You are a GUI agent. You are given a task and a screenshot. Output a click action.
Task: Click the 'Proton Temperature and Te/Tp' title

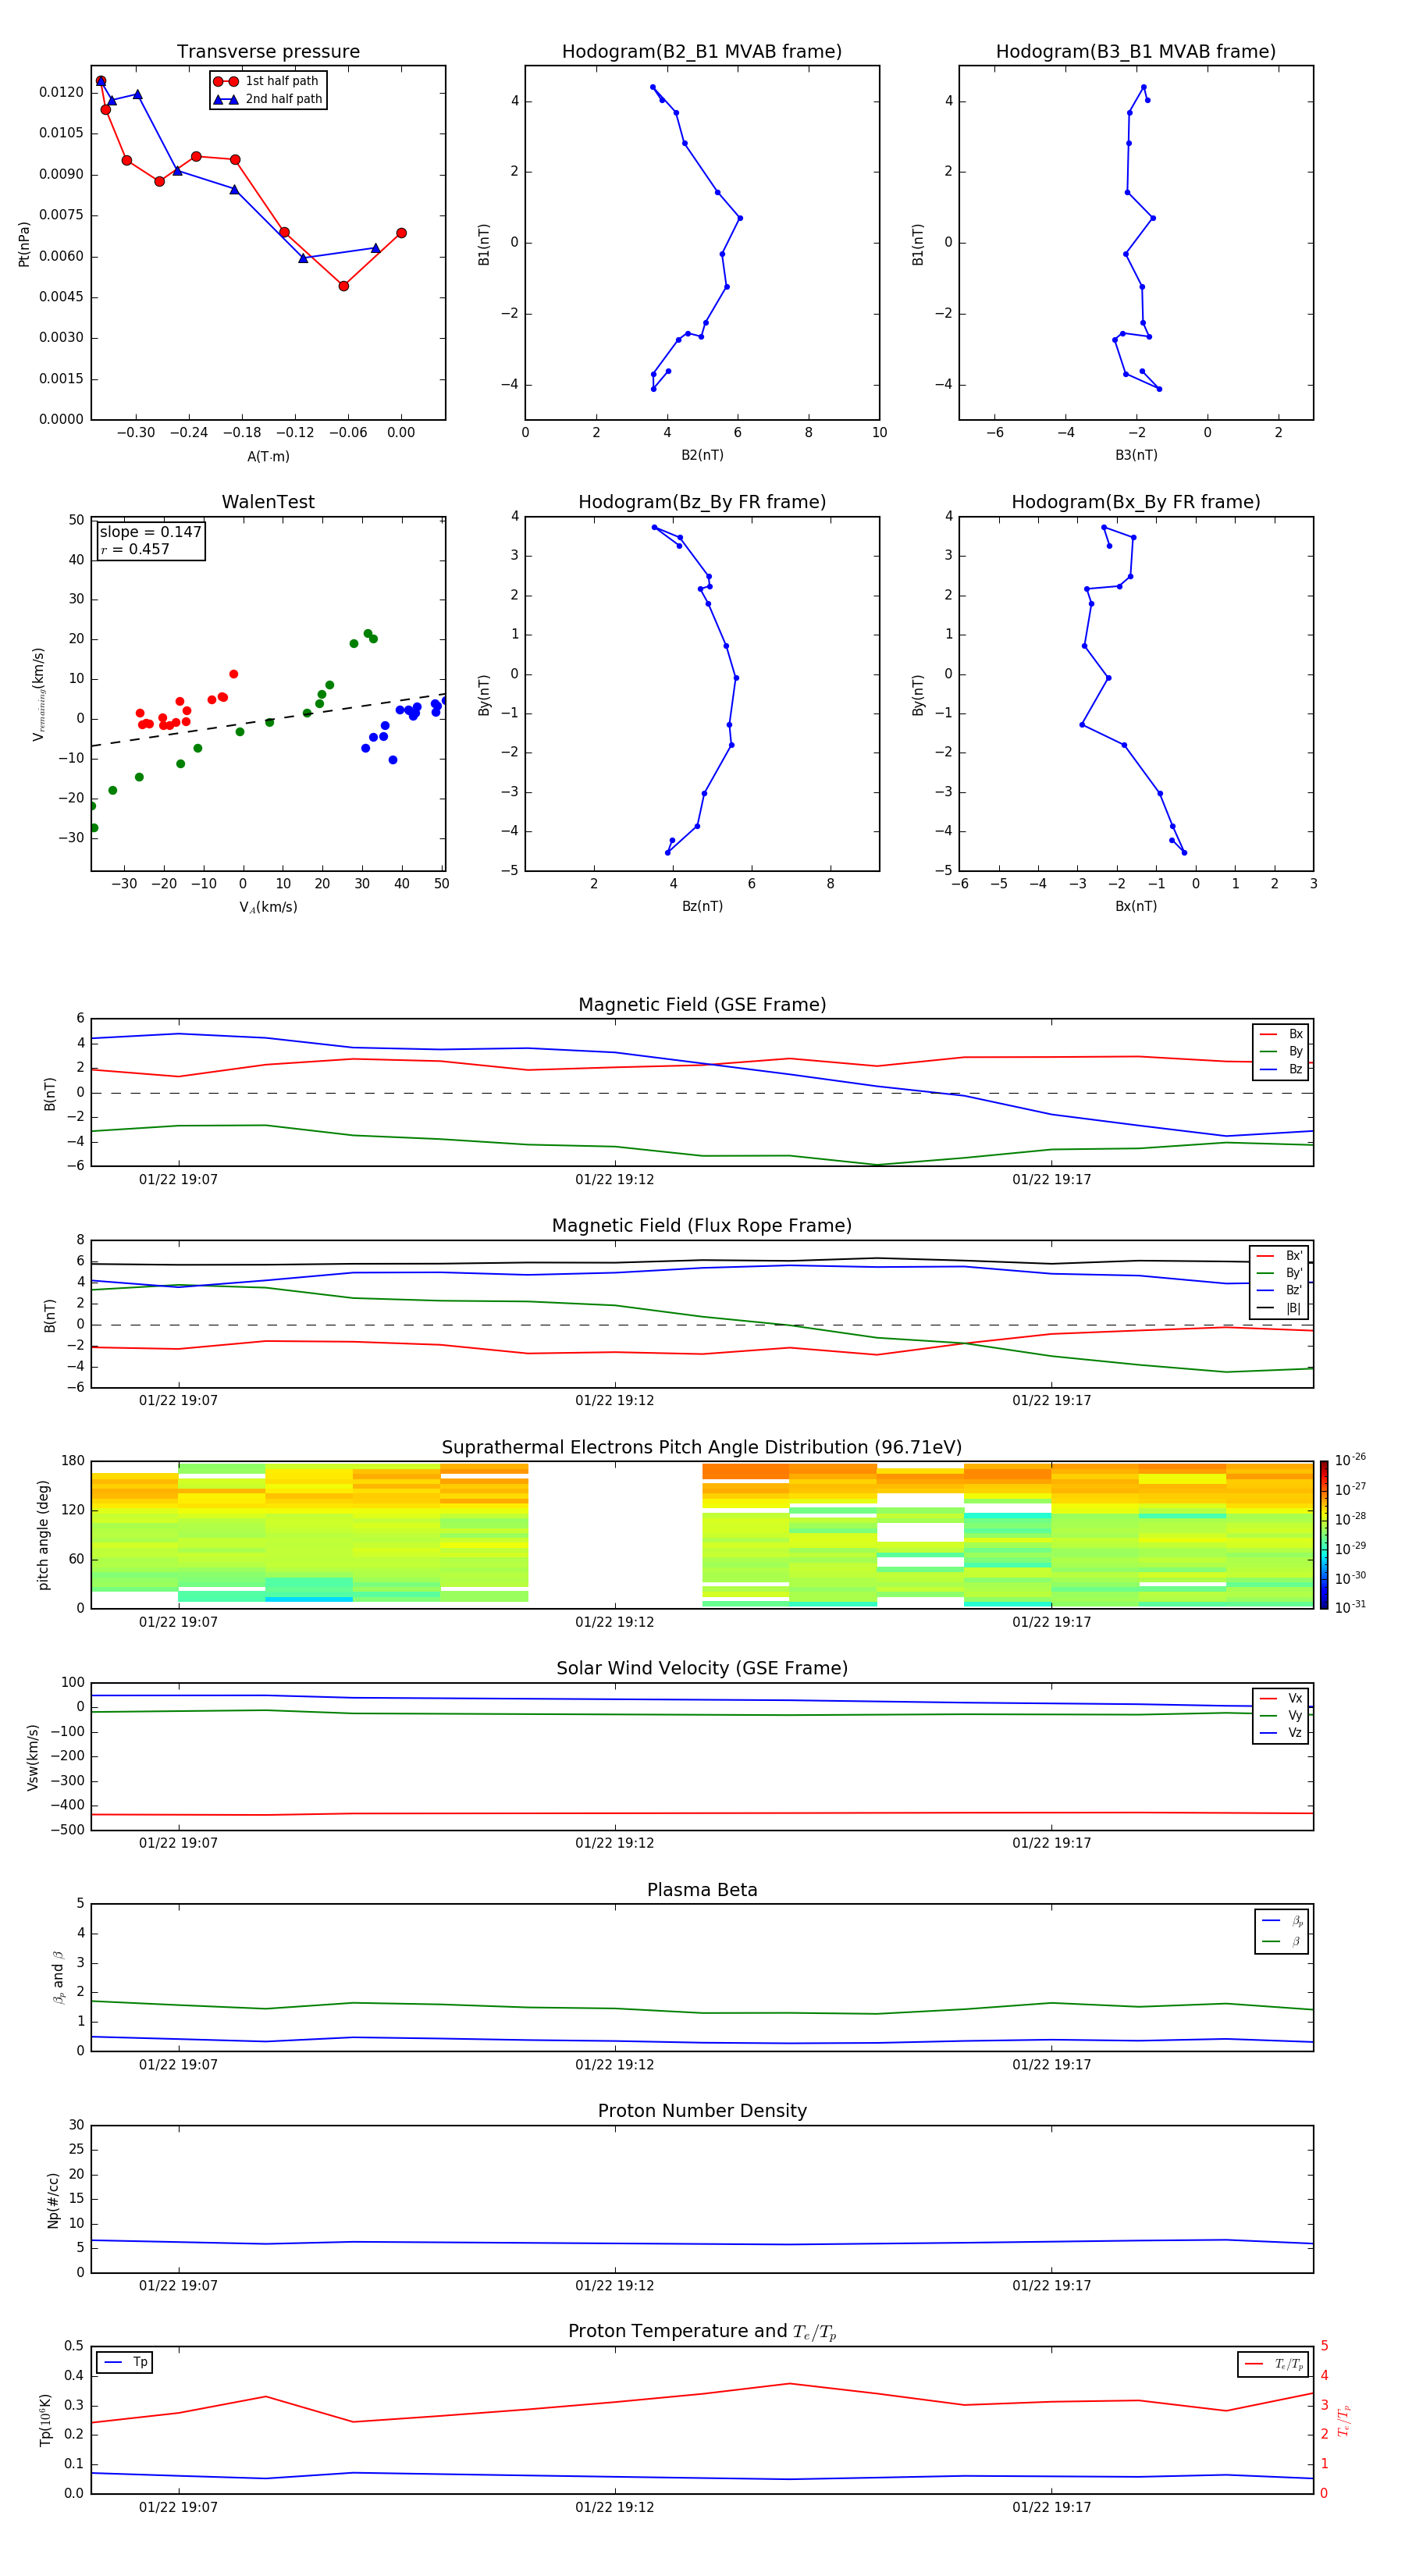click(x=702, y=2332)
